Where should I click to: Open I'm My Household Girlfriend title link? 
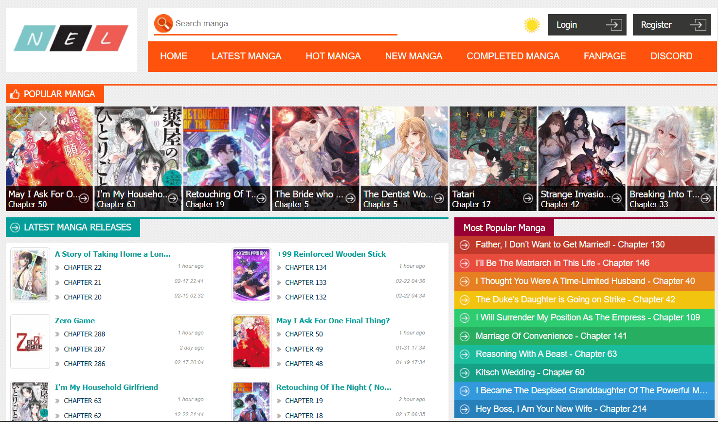coord(107,387)
